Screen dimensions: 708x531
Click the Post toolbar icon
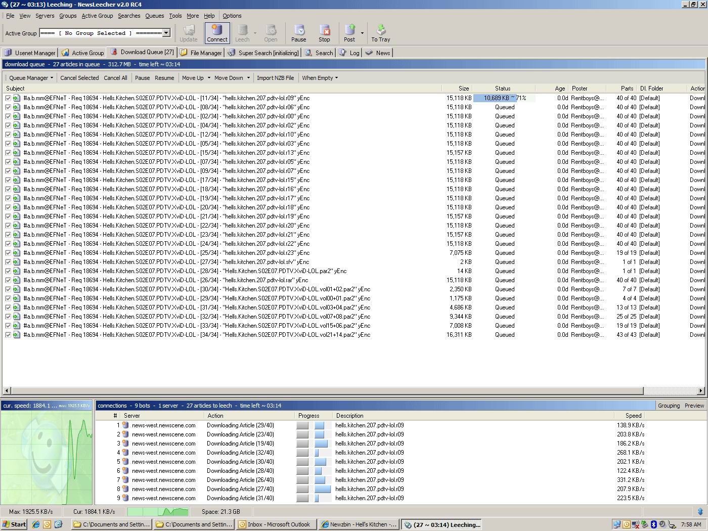[x=349, y=33]
